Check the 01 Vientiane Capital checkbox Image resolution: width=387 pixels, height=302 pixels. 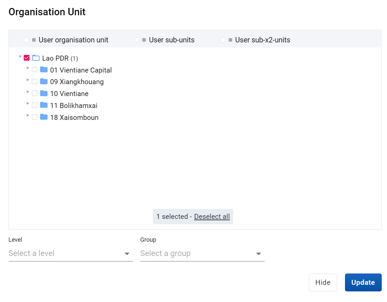34,70
